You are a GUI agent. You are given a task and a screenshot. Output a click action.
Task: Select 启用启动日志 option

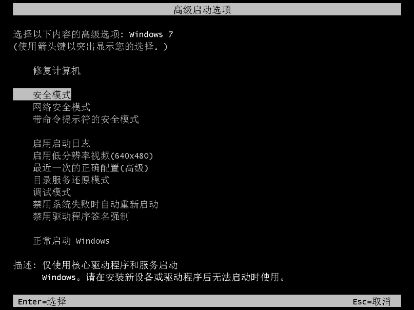pyautogui.click(x=61, y=144)
